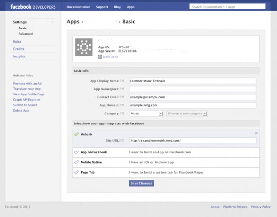
Task: Click the breadcrumb arrow before Basic
Action: 120,22
